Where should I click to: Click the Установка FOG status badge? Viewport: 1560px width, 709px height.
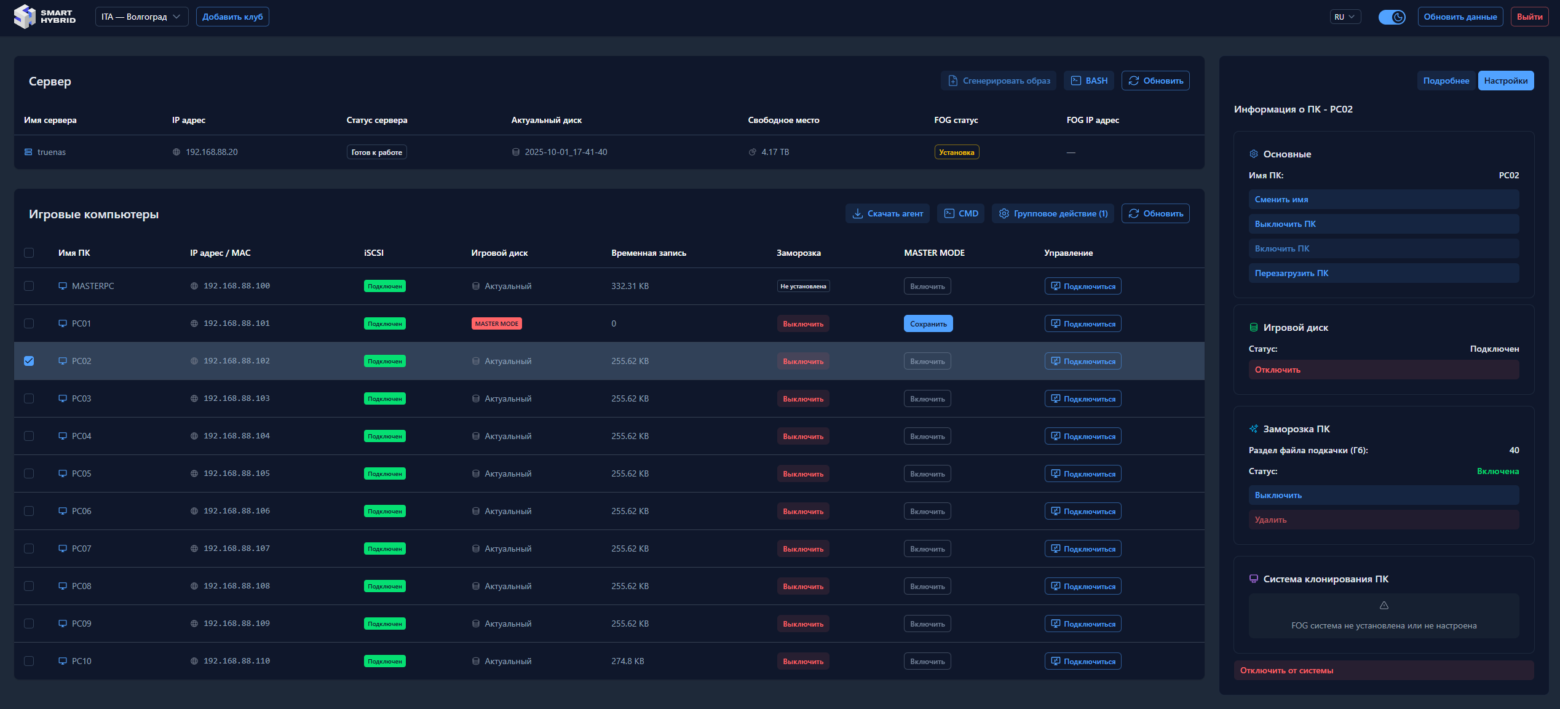[x=956, y=152]
